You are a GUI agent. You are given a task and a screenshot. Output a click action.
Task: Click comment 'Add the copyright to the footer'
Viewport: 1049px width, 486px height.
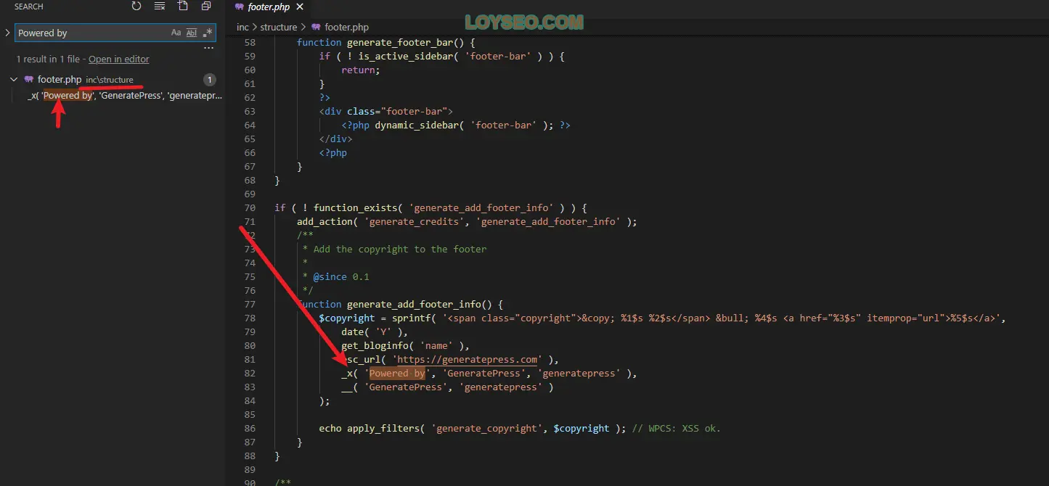click(x=400, y=249)
